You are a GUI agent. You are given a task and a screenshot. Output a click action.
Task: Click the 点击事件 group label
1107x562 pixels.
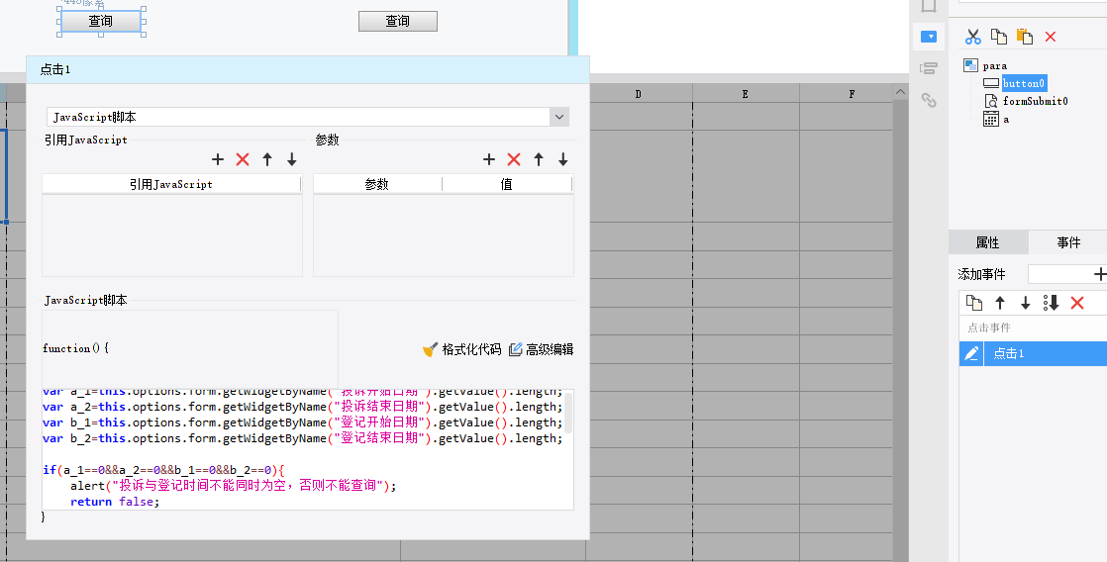(989, 328)
